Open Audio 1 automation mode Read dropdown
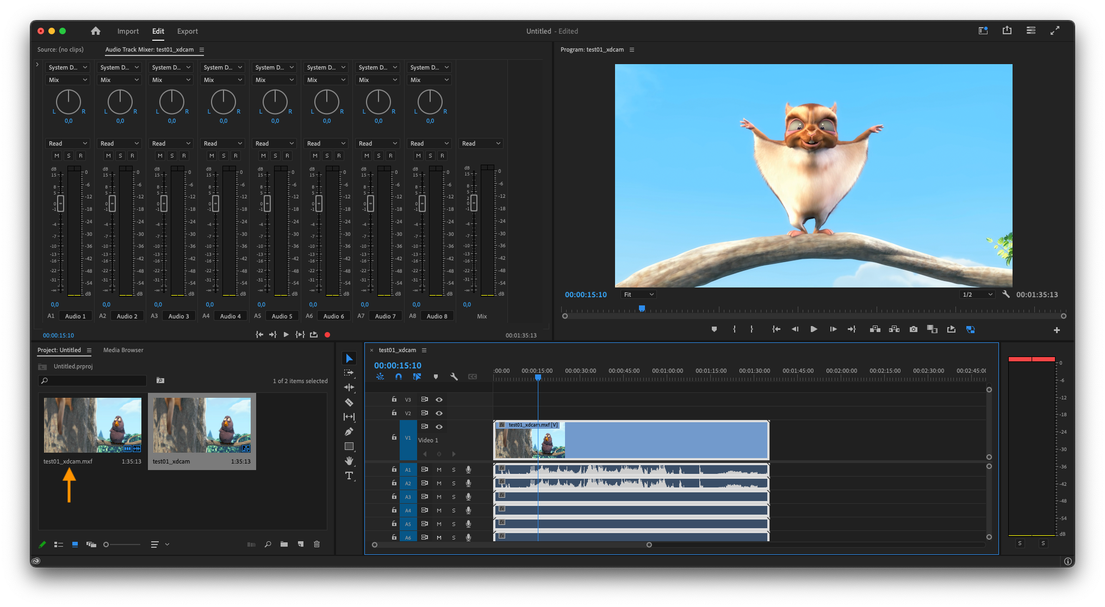 [x=68, y=143]
